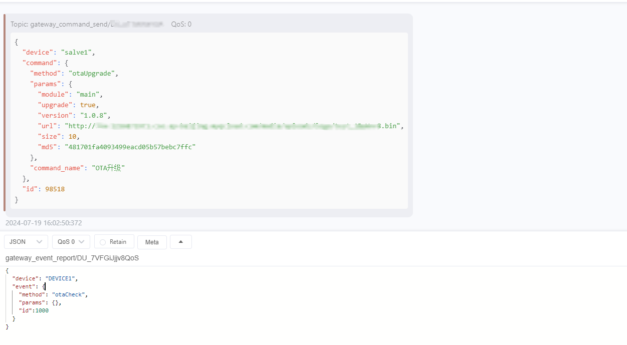The width and height of the screenshot is (627, 345).
Task: Click the QoS: 0 label in message header
Action: (x=181, y=24)
